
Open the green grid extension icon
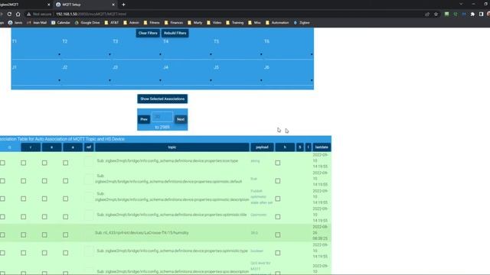click(447, 14)
